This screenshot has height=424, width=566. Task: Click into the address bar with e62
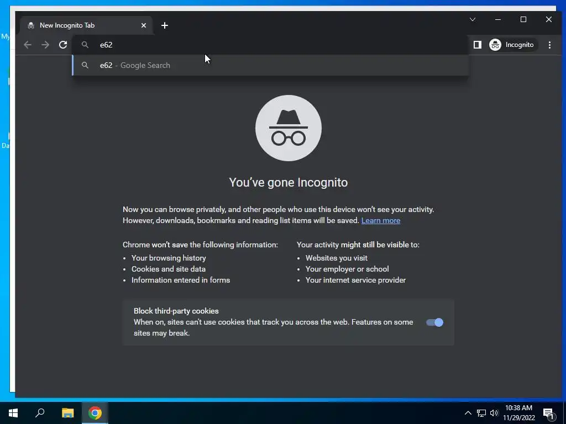pyautogui.click(x=271, y=45)
